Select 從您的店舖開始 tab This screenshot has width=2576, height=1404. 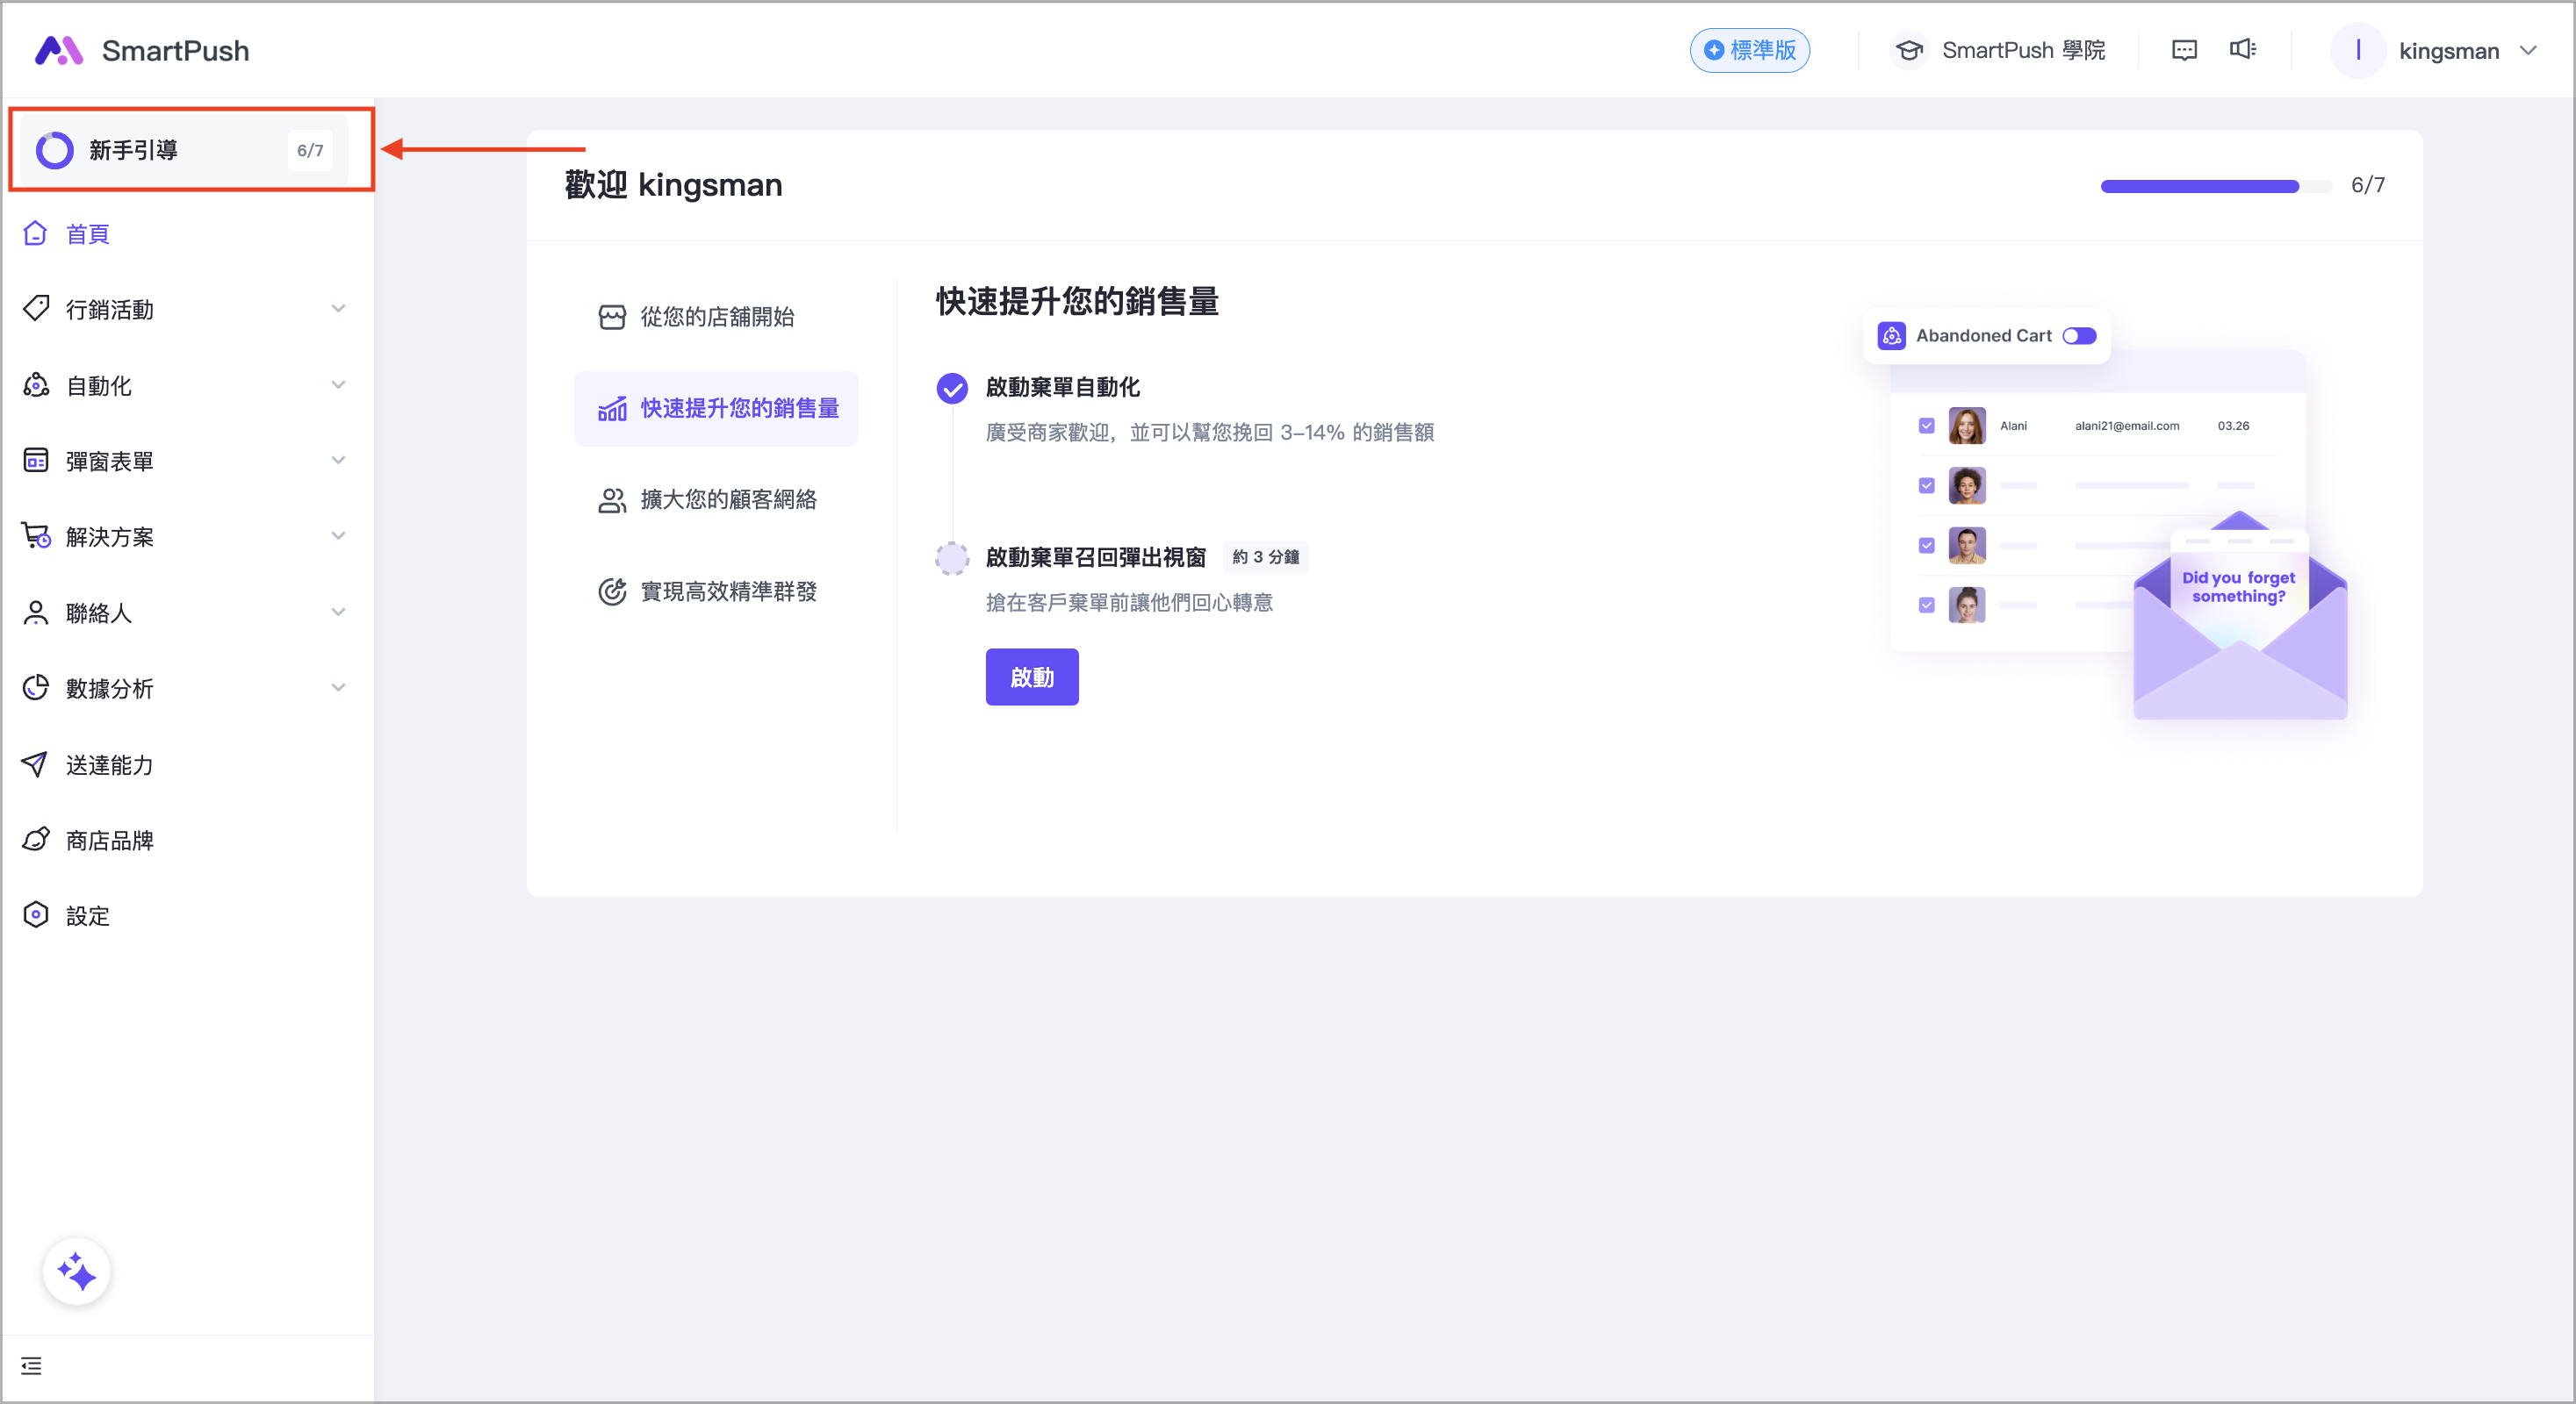(716, 317)
